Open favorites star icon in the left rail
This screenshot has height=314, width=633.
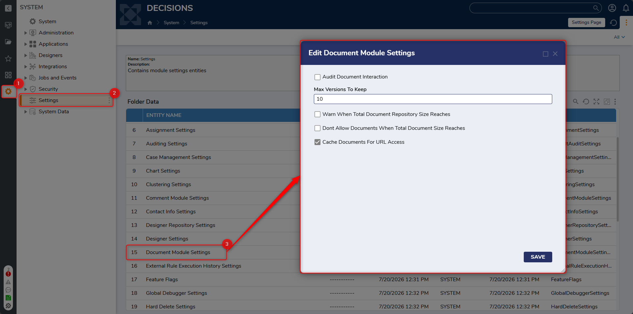(x=8, y=59)
